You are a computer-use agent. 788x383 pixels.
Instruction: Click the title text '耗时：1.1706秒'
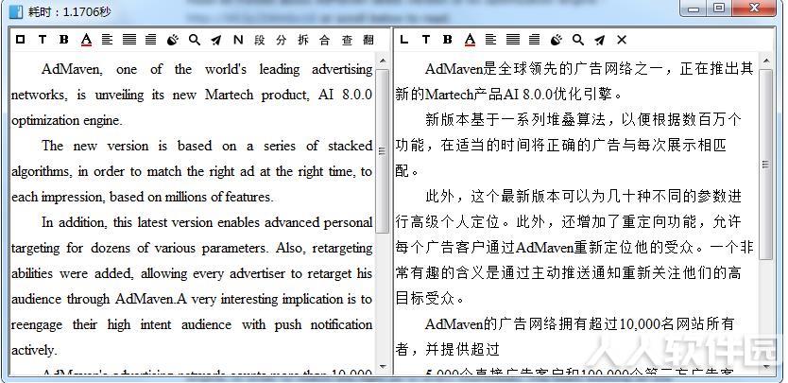pyautogui.click(x=69, y=11)
